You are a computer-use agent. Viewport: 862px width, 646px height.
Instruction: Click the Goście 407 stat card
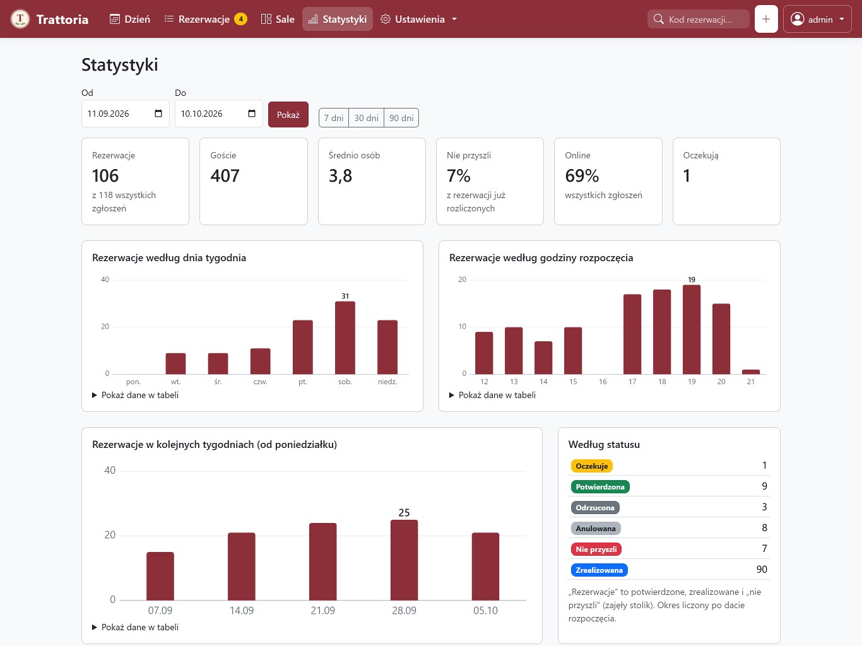[x=254, y=181]
